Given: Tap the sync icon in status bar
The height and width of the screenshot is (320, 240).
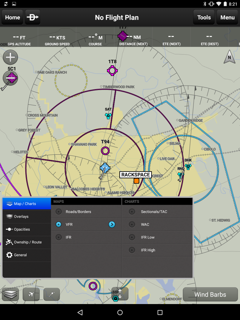Looking at the screenshot, I should click(6, 4).
